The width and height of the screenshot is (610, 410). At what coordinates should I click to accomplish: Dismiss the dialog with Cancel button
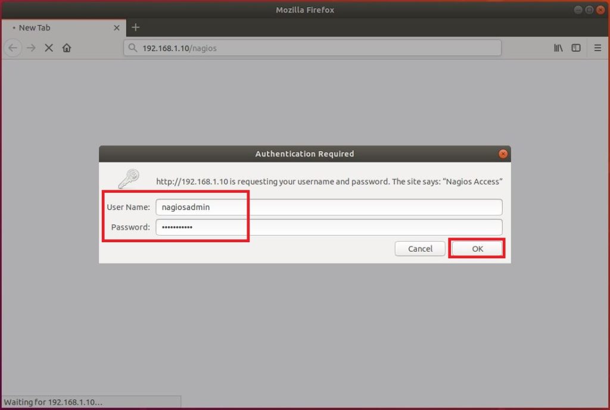[x=420, y=249]
